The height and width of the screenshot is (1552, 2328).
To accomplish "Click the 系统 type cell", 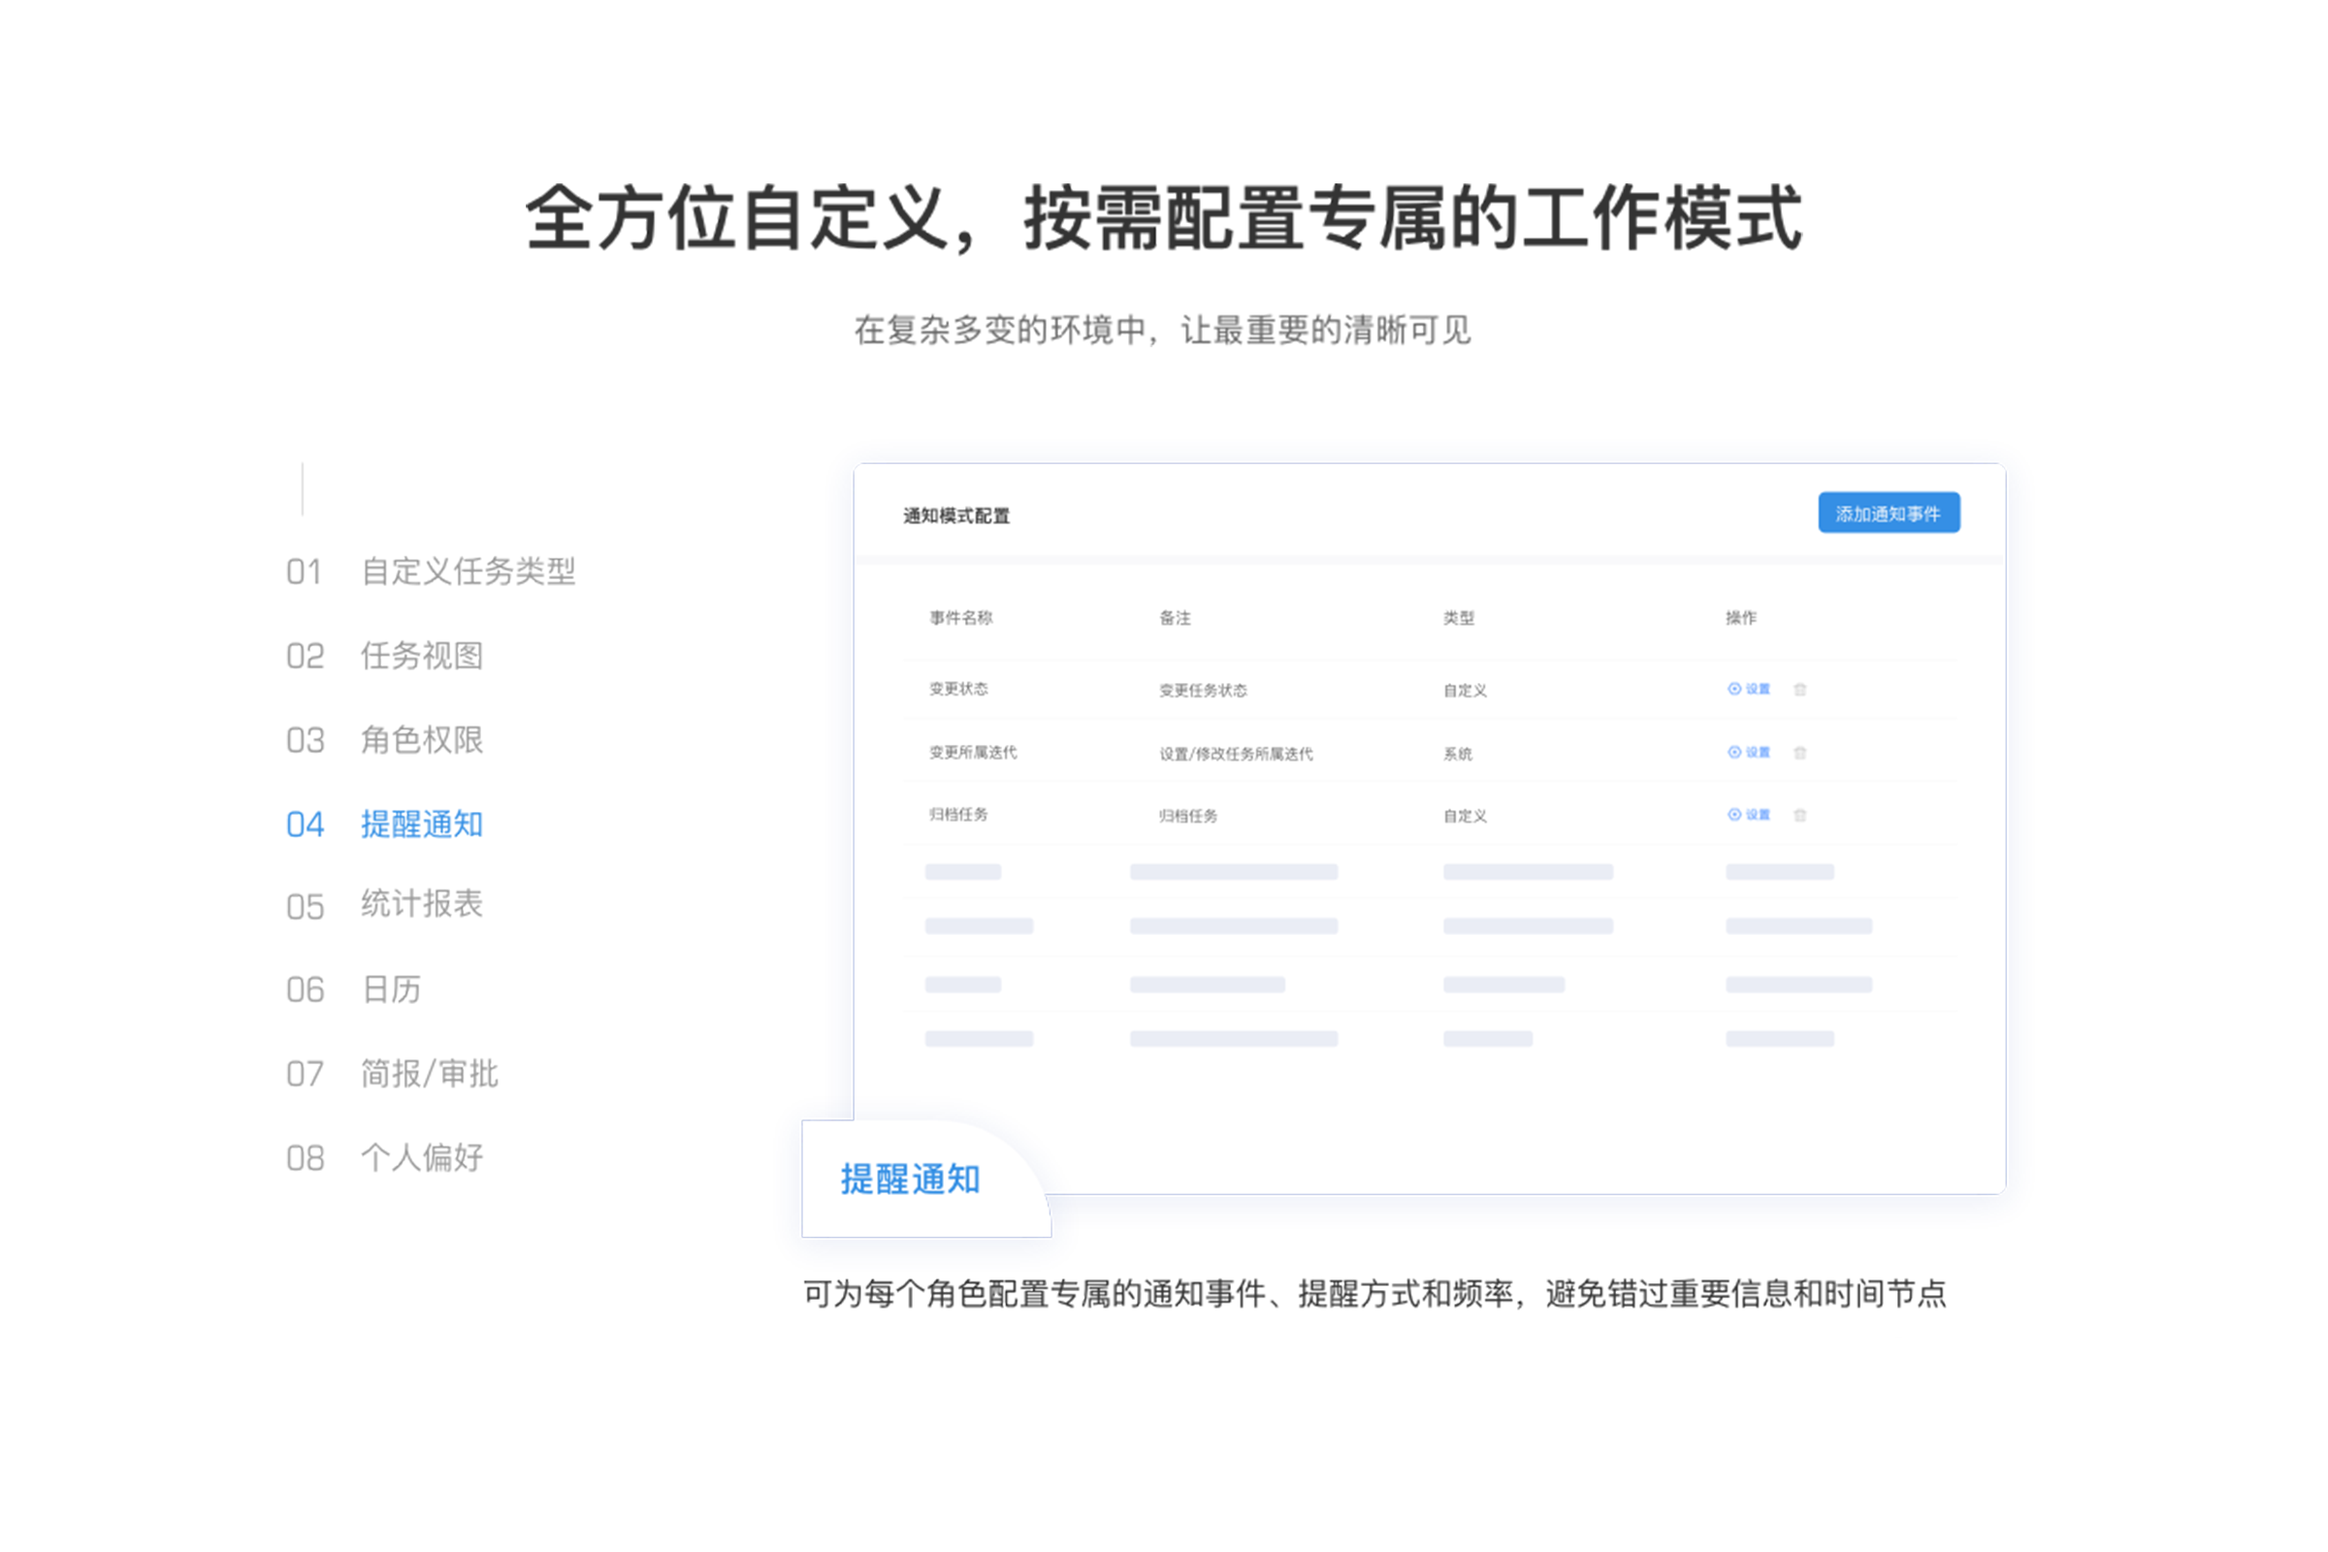I will tap(1458, 754).
